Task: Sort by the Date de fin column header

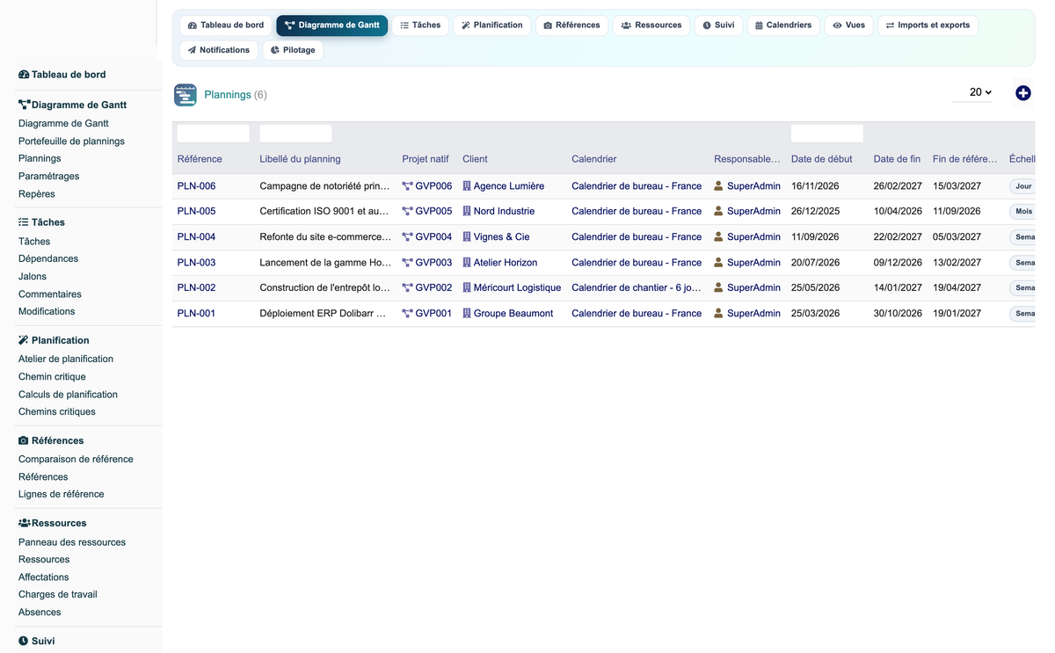Action: pyautogui.click(x=897, y=159)
